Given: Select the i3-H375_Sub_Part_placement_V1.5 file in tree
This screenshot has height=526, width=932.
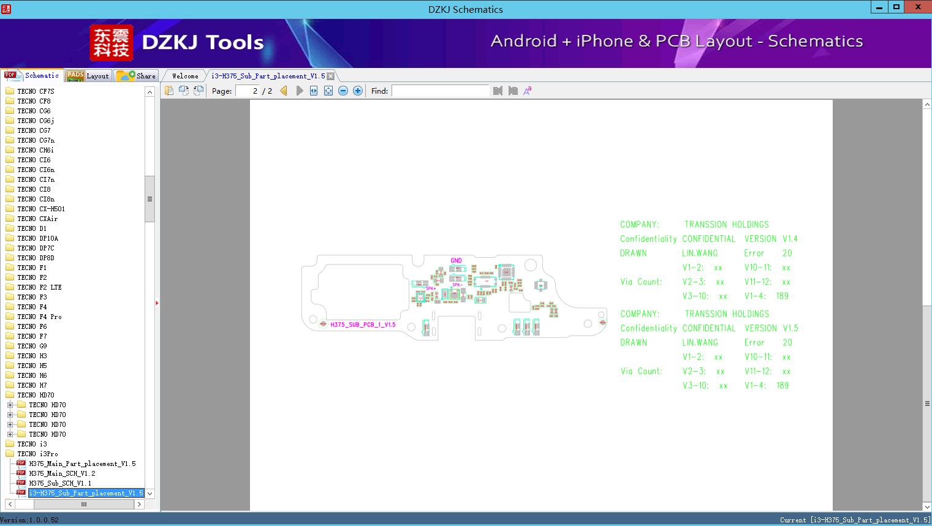Looking at the screenshot, I should pos(86,493).
